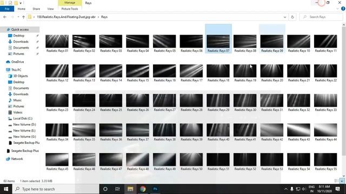Viewport: 346px width, 194px height.
Task: Open Music folder under This PC
Action: (x=17, y=100)
